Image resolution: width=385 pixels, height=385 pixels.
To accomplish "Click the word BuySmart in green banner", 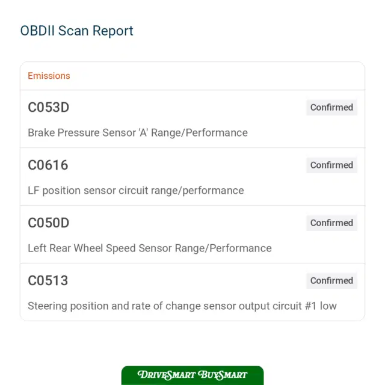I will [223, 375].
